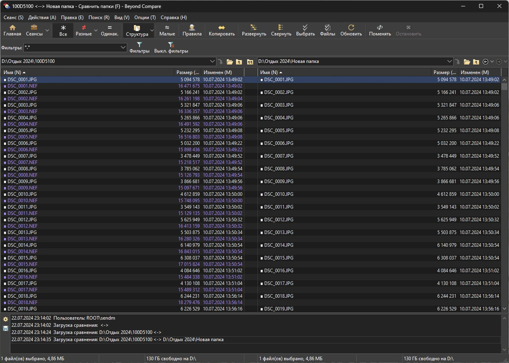Go up one level on left side
The height and width of the screenshot is (363, 509).
click(239, 62)
